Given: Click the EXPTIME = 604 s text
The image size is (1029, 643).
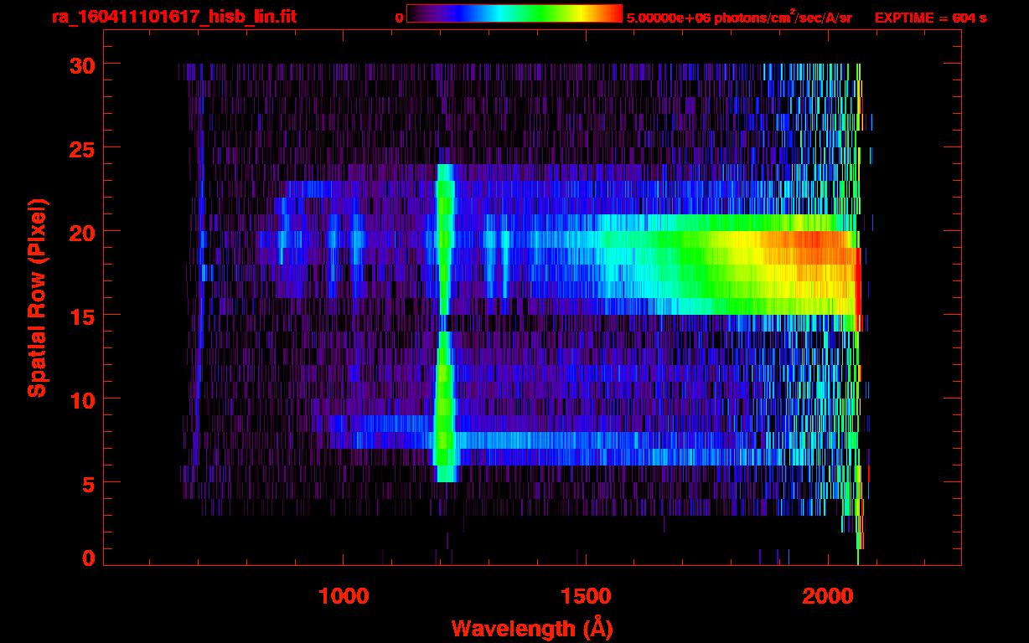Looking at the screenshot, I should point(930,18).
